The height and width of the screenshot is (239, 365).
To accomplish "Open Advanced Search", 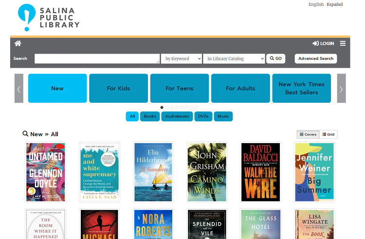I will [316, 58].
